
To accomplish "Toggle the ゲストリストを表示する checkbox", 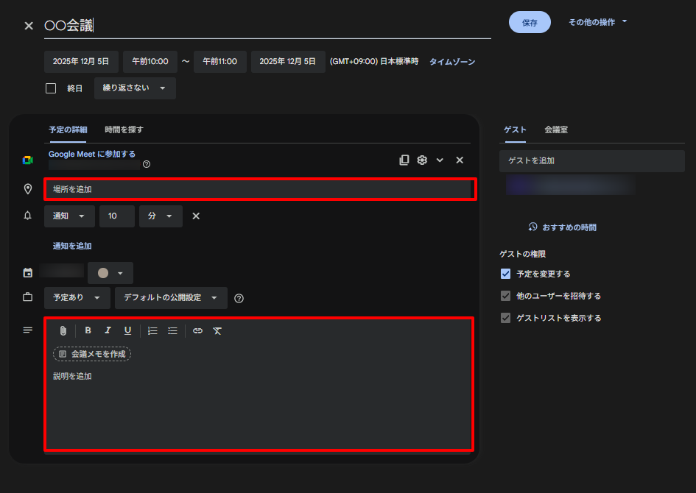I will coord(505,319).
